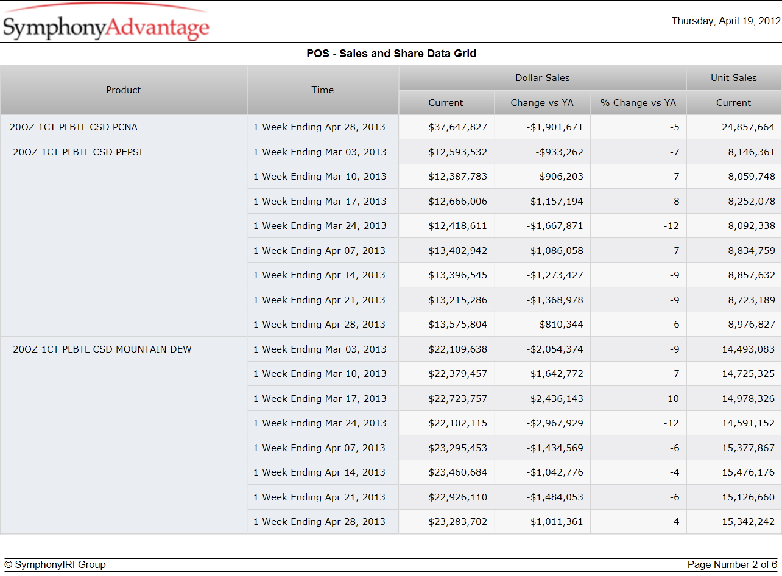Click dollar sales value $13,396,545
Image resolution: width=782 pixels, height=576 pixels.
coord(457,275)
